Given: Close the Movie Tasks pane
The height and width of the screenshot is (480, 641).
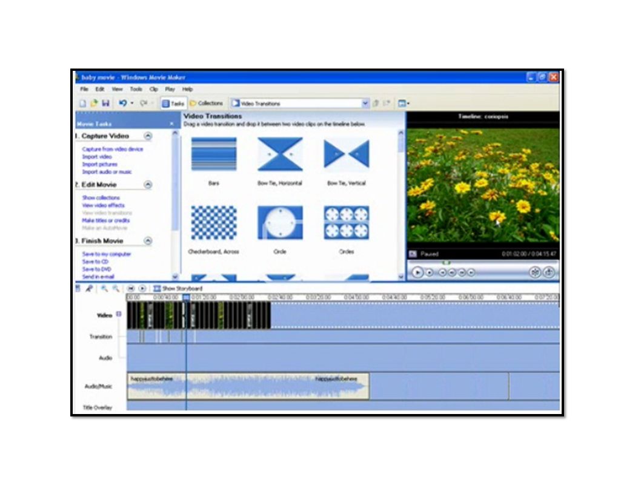Looking at the screenshot, I should pos(171,123).
